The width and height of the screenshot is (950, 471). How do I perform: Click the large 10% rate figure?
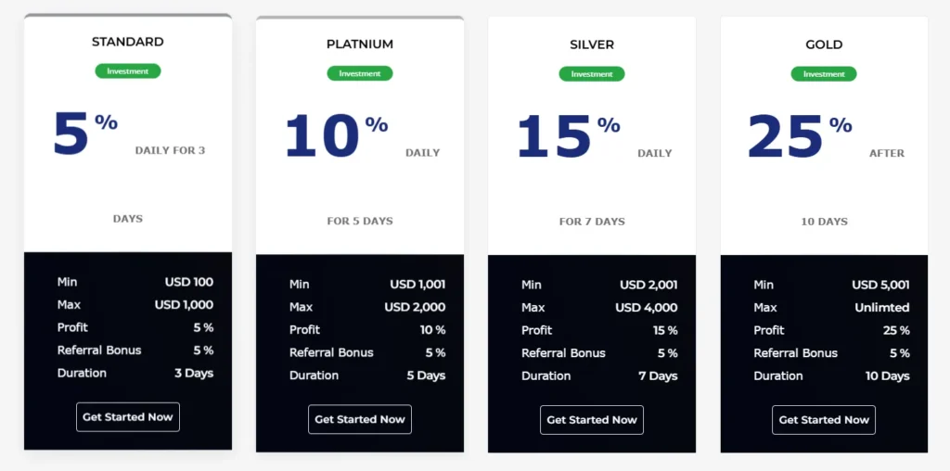(335, 135)
